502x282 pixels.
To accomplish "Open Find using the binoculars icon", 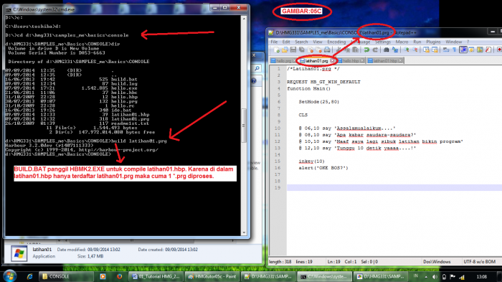I will [x=387, y=50].
